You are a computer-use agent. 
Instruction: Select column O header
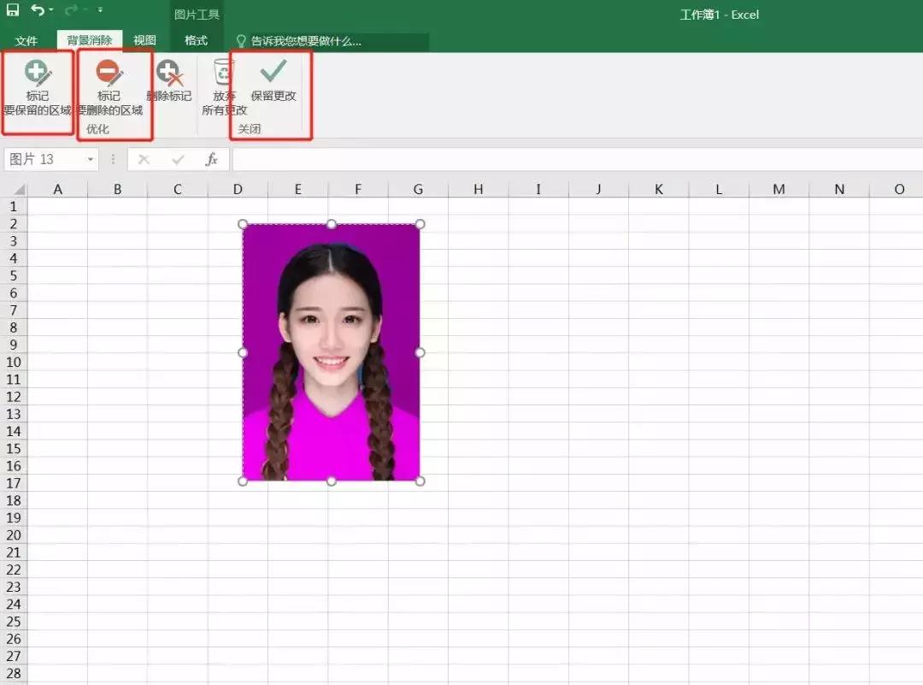click(899, 189)
